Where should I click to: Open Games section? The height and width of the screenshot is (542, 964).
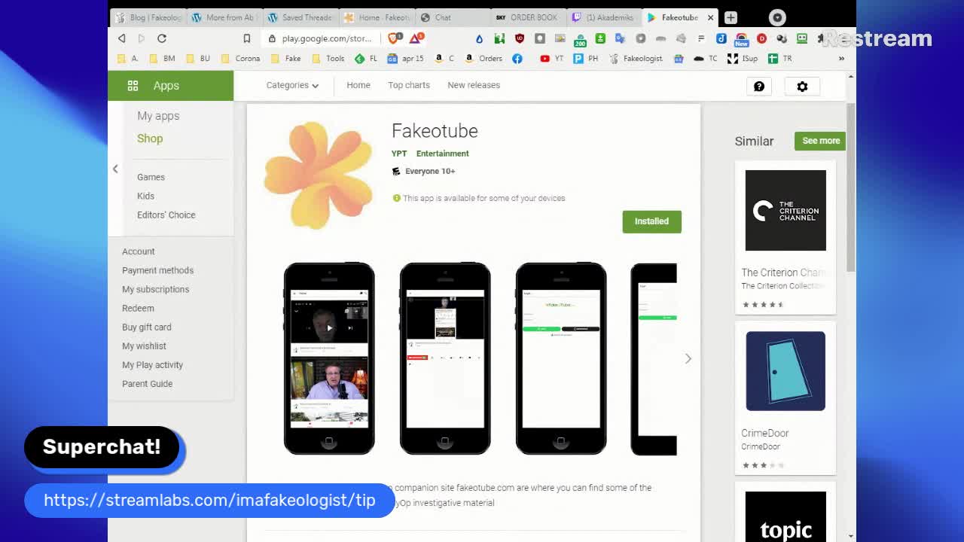151,177
